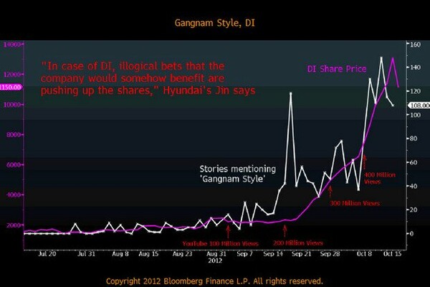Click the red Hyundai's Jin quote text
The height and width of the screenshot is (287, 430).
click(148, 78)
